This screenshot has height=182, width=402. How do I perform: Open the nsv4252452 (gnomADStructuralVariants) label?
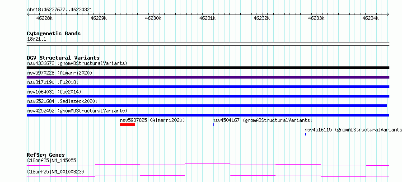point(77,111)
